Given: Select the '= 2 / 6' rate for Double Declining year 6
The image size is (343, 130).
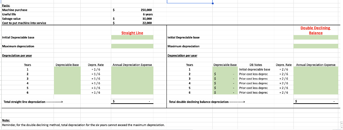Looking at the screenshot, I should pyautogui.click(x=284, y=93).
